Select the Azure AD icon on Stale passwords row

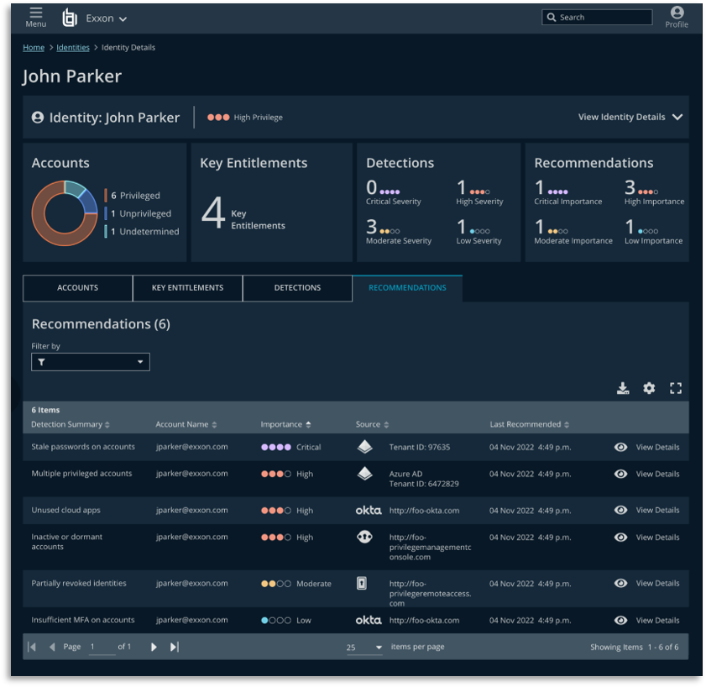[365, 446]
